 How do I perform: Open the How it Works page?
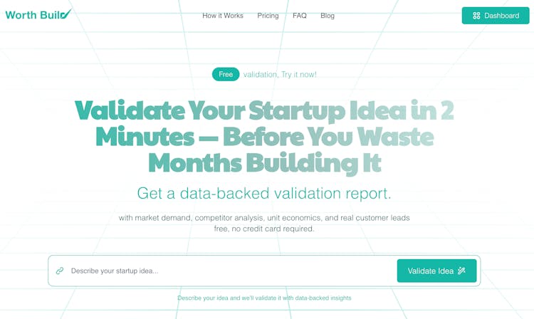[223, 16]
